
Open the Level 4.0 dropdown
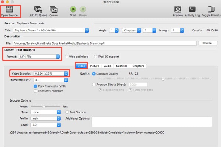pyautogui.click(x=46, y=125)
